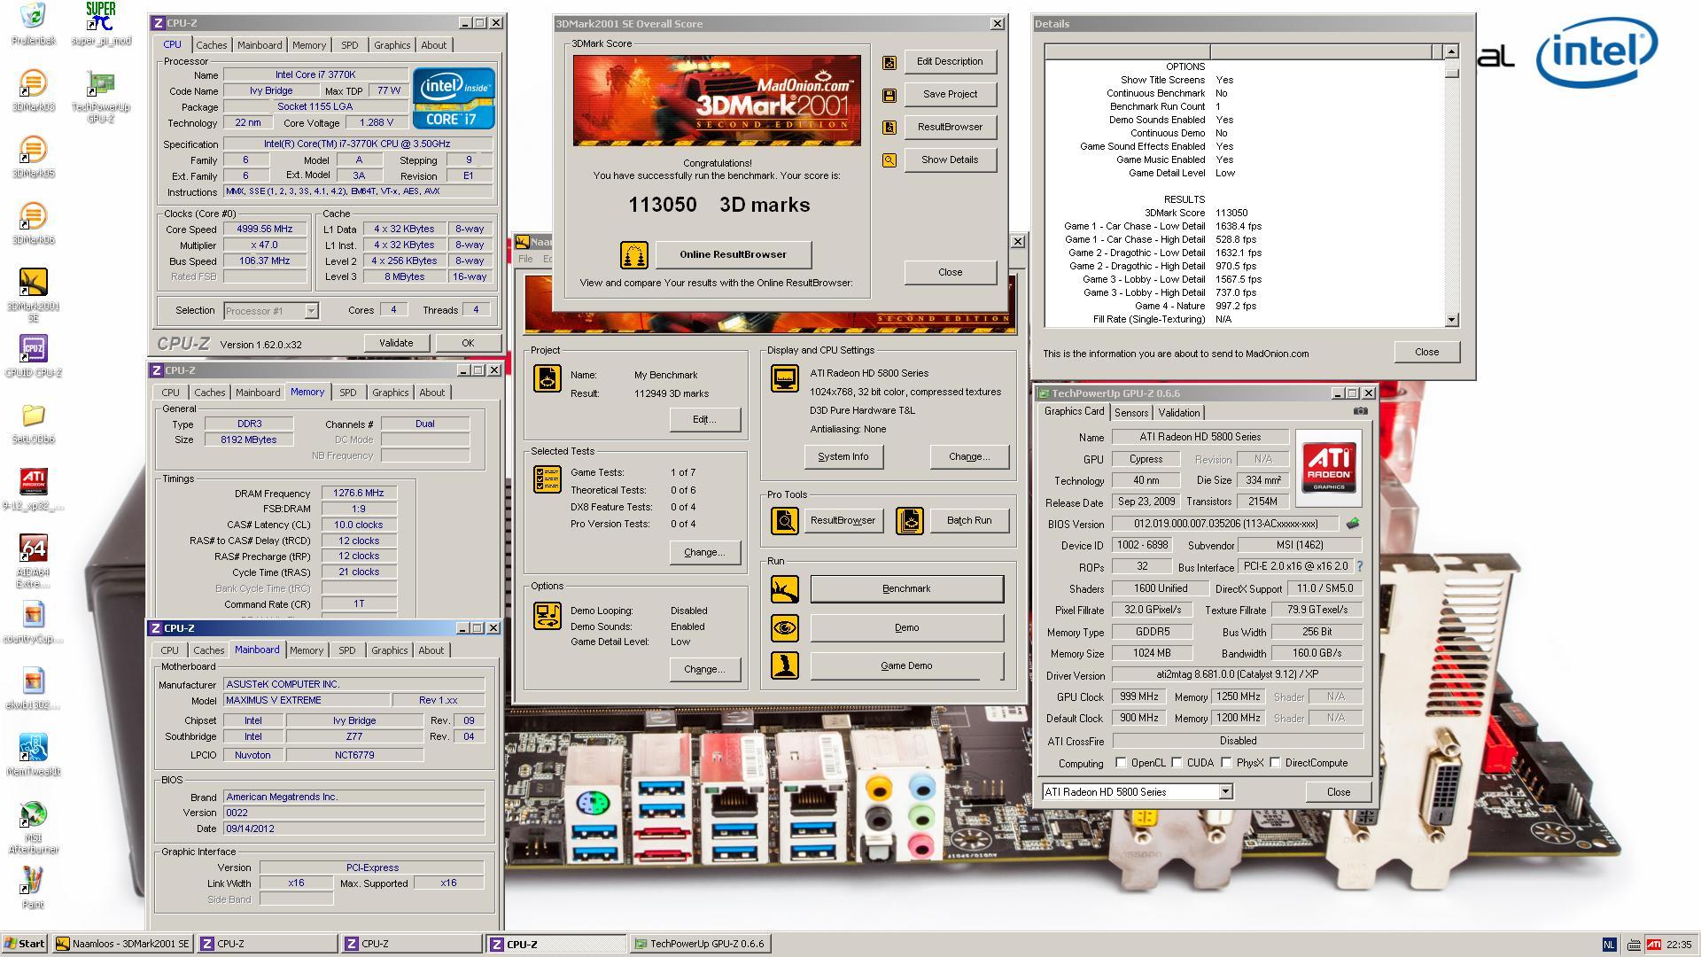Click the Validate button in CPU-Z
The height and width of the screenshot is (957, 1701).
[396, 344]
